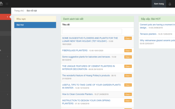The width and height of the screenshot is (175, 109).
Task: Toggle the hamburger menu in top bar
Action: coord(7,4)
